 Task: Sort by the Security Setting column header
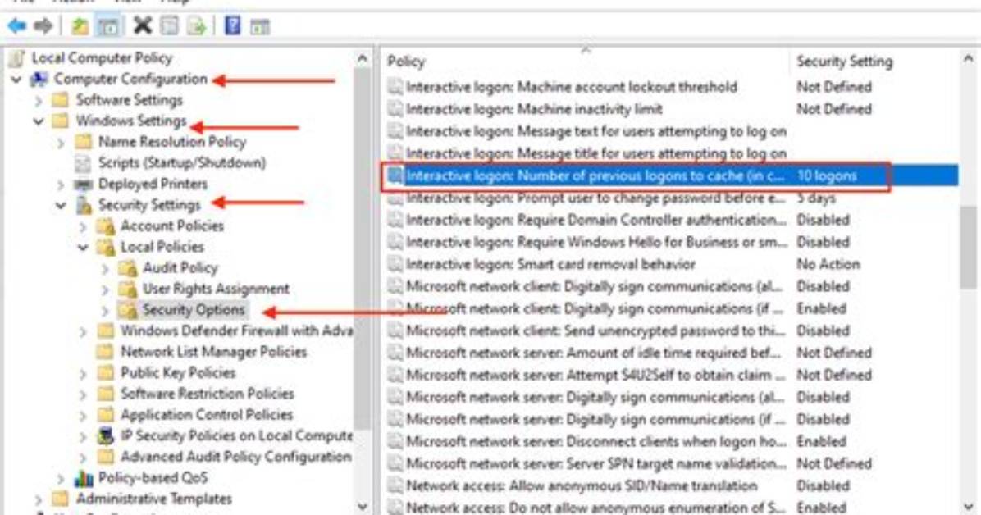tap(844, 62)
